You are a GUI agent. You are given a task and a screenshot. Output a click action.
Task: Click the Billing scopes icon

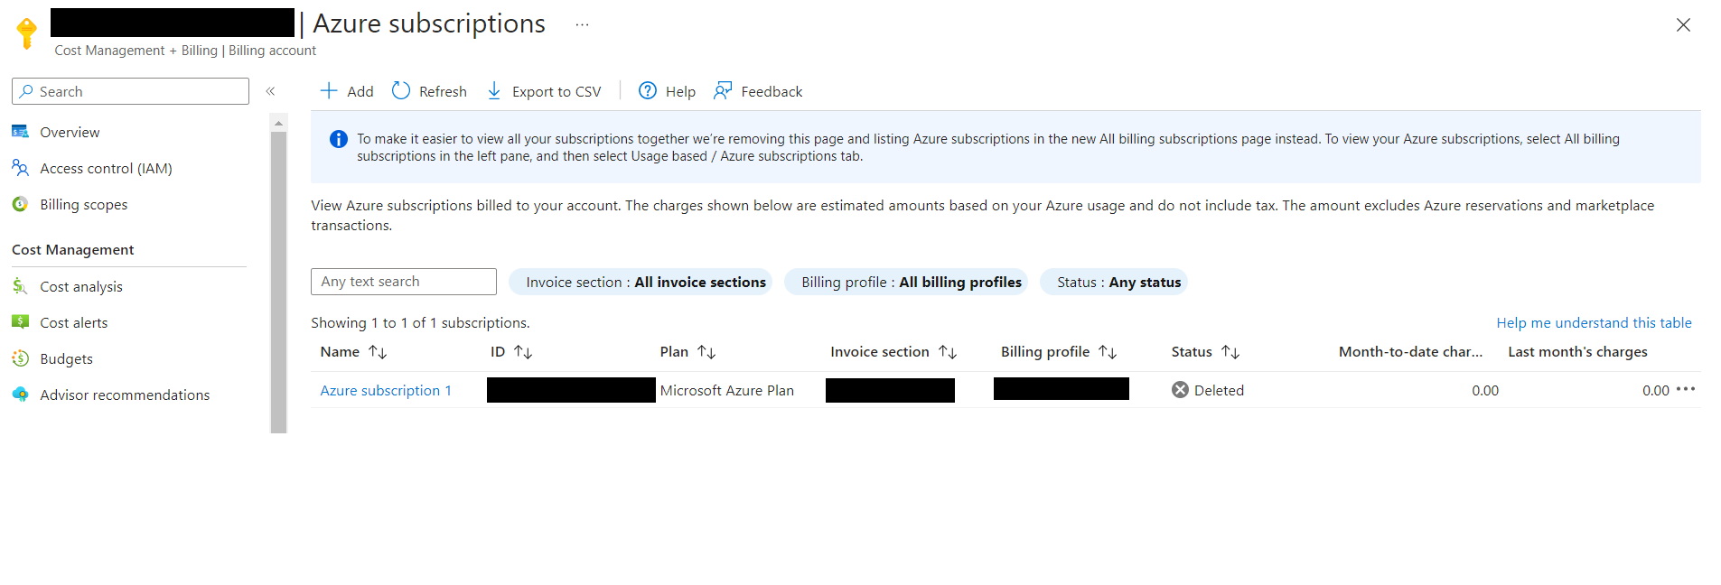tap(20, 204)
